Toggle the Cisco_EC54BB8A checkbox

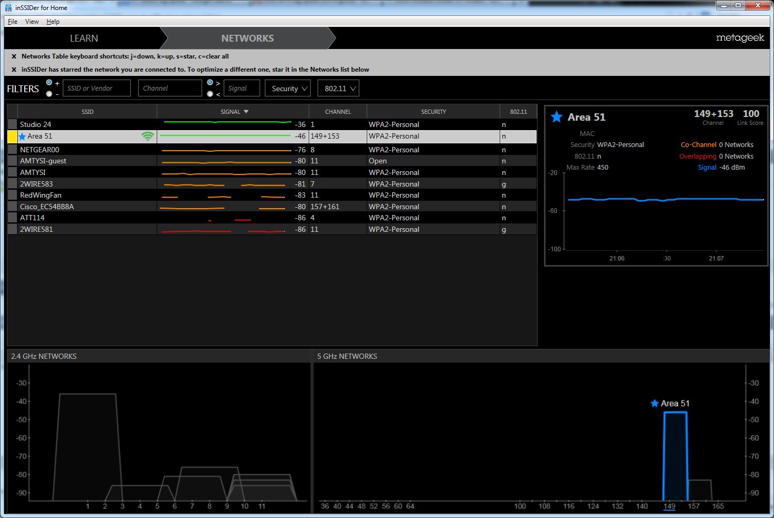click(x=12, y=207)
